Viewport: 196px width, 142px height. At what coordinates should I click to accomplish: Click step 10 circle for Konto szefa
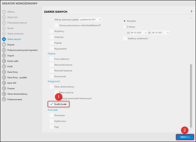4,61
